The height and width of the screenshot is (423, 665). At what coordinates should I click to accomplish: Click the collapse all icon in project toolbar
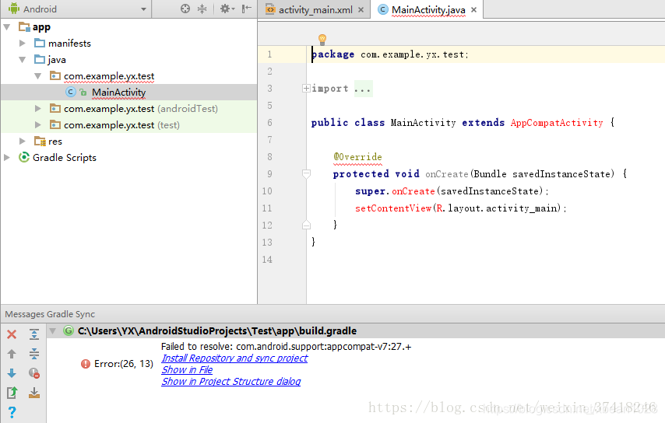tap(202, 9)
